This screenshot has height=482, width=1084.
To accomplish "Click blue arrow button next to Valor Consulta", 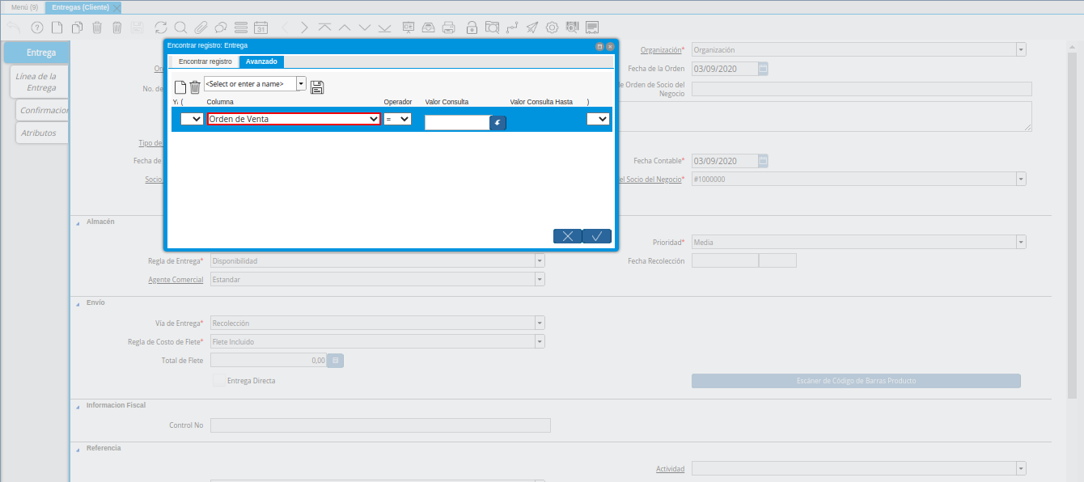I will [498, 123].
